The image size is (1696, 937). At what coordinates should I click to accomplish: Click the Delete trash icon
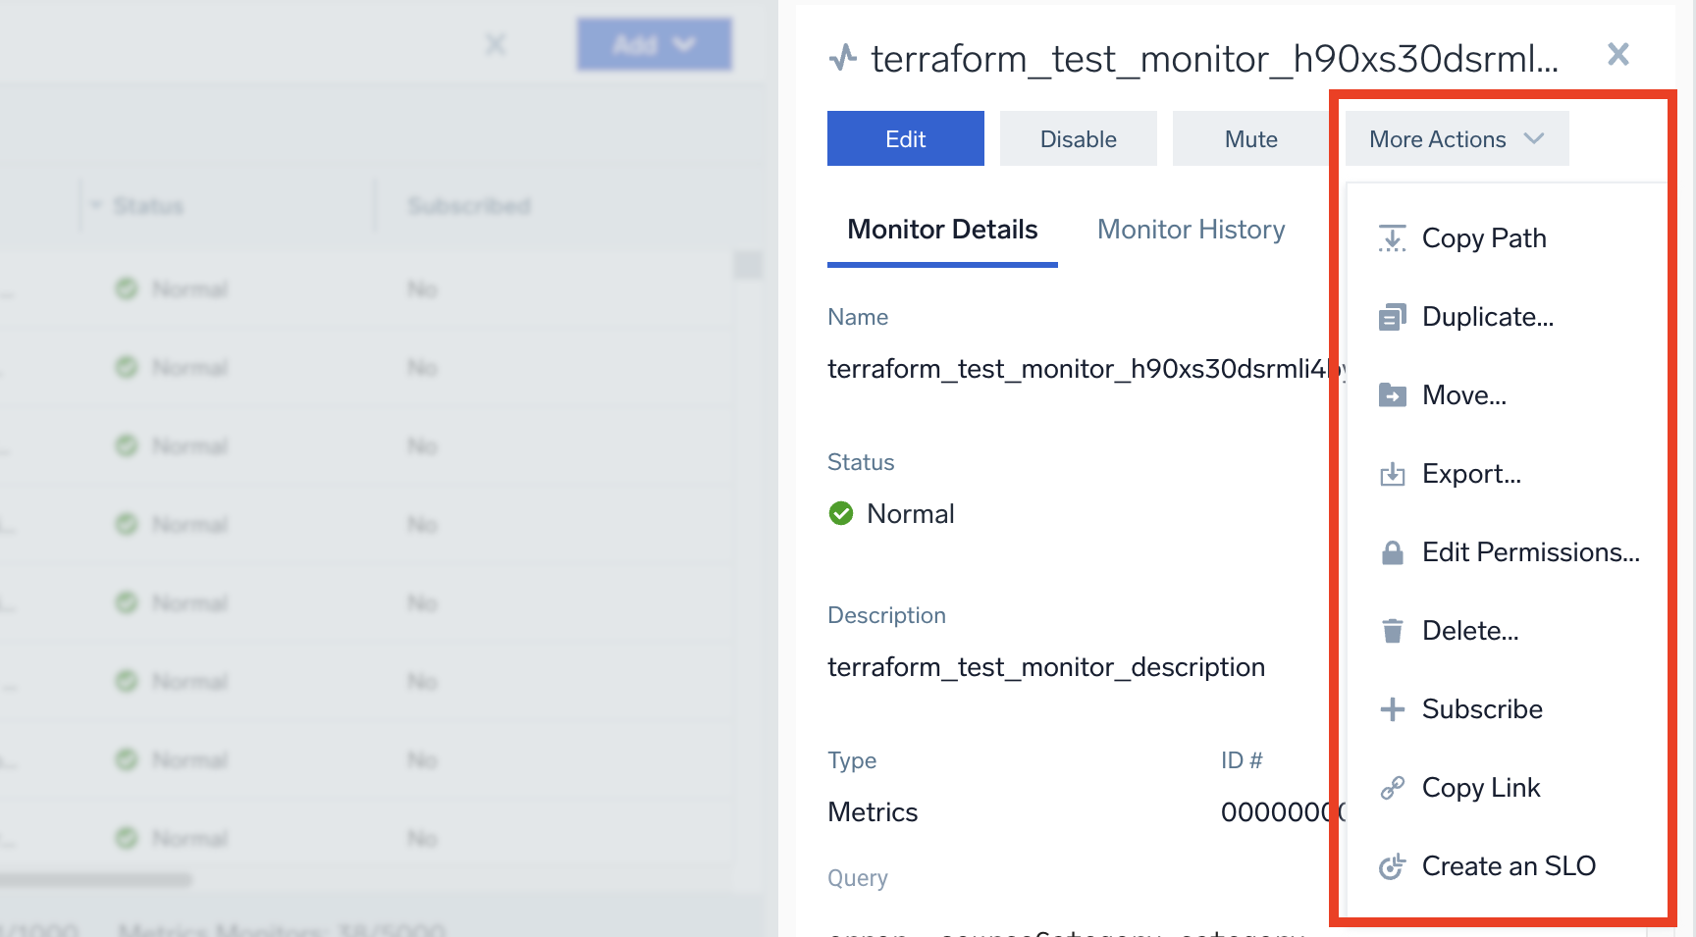click(x=1392, y=630)
